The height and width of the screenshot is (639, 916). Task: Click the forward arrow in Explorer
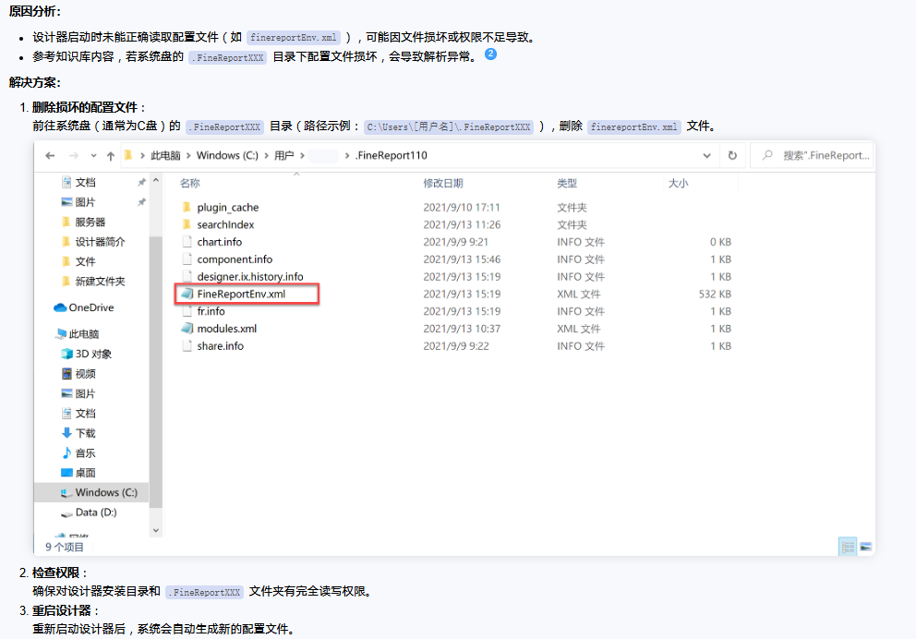click(x=74, y=155)
